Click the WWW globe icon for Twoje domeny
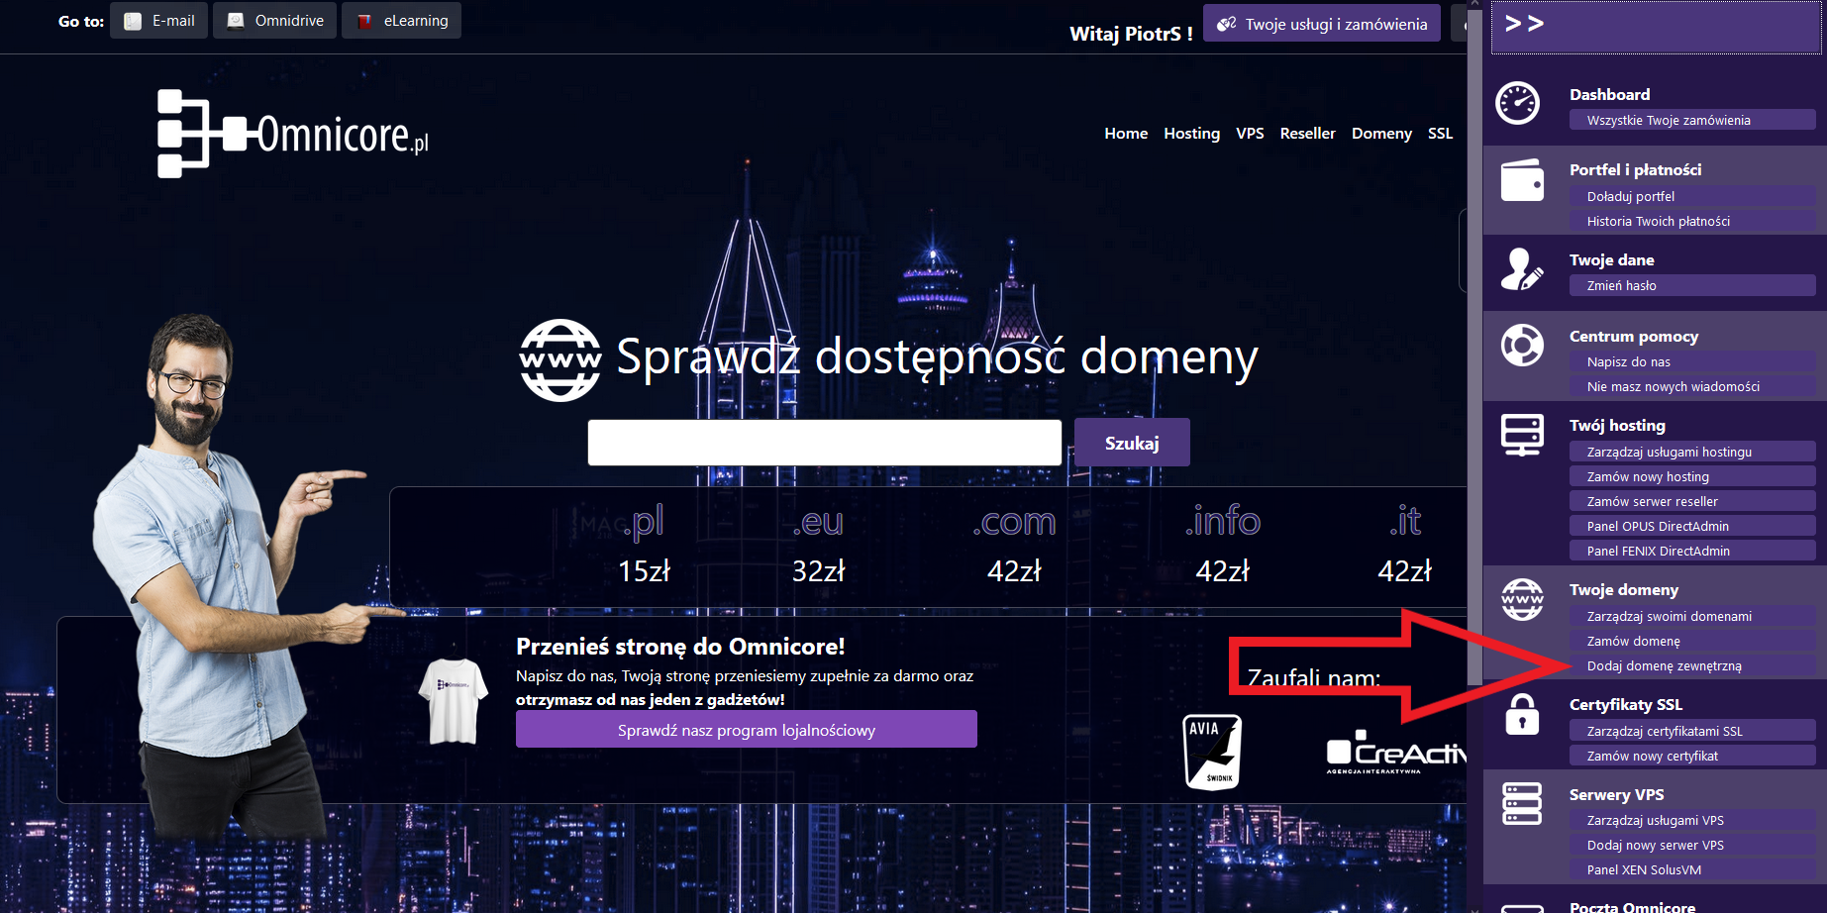1827x913 pixels. pos(1522,600)
